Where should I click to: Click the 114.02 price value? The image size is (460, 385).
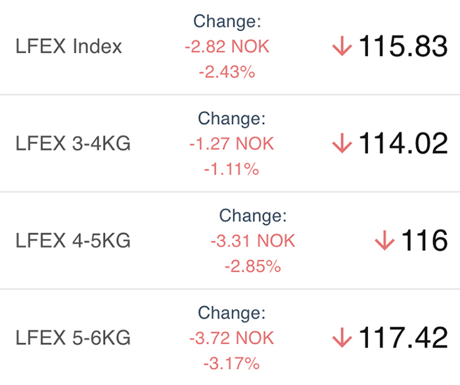point(403,143)
